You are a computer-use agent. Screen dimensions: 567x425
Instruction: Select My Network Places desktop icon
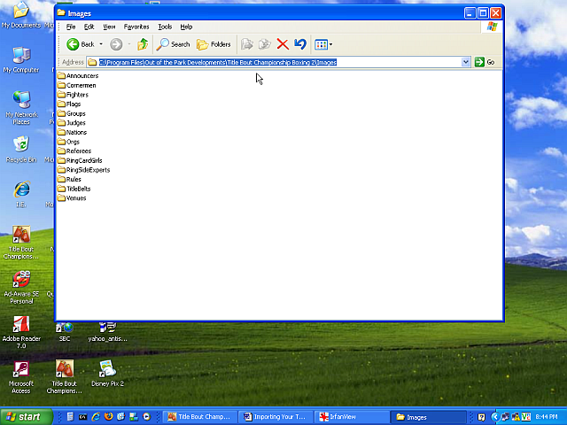[21, 107]
